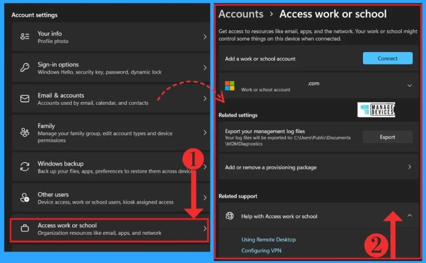
Task: Click Accounts used by email subtitle
Action: click(x=93, y=103)
